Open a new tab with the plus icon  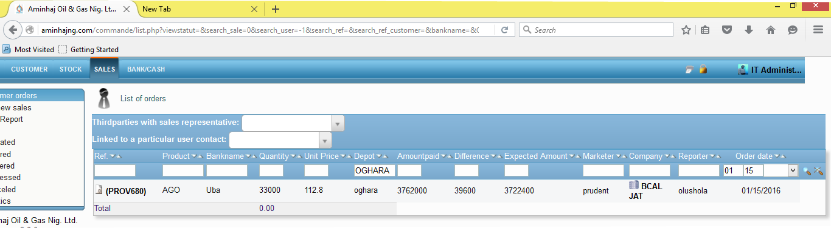point(276,9)
